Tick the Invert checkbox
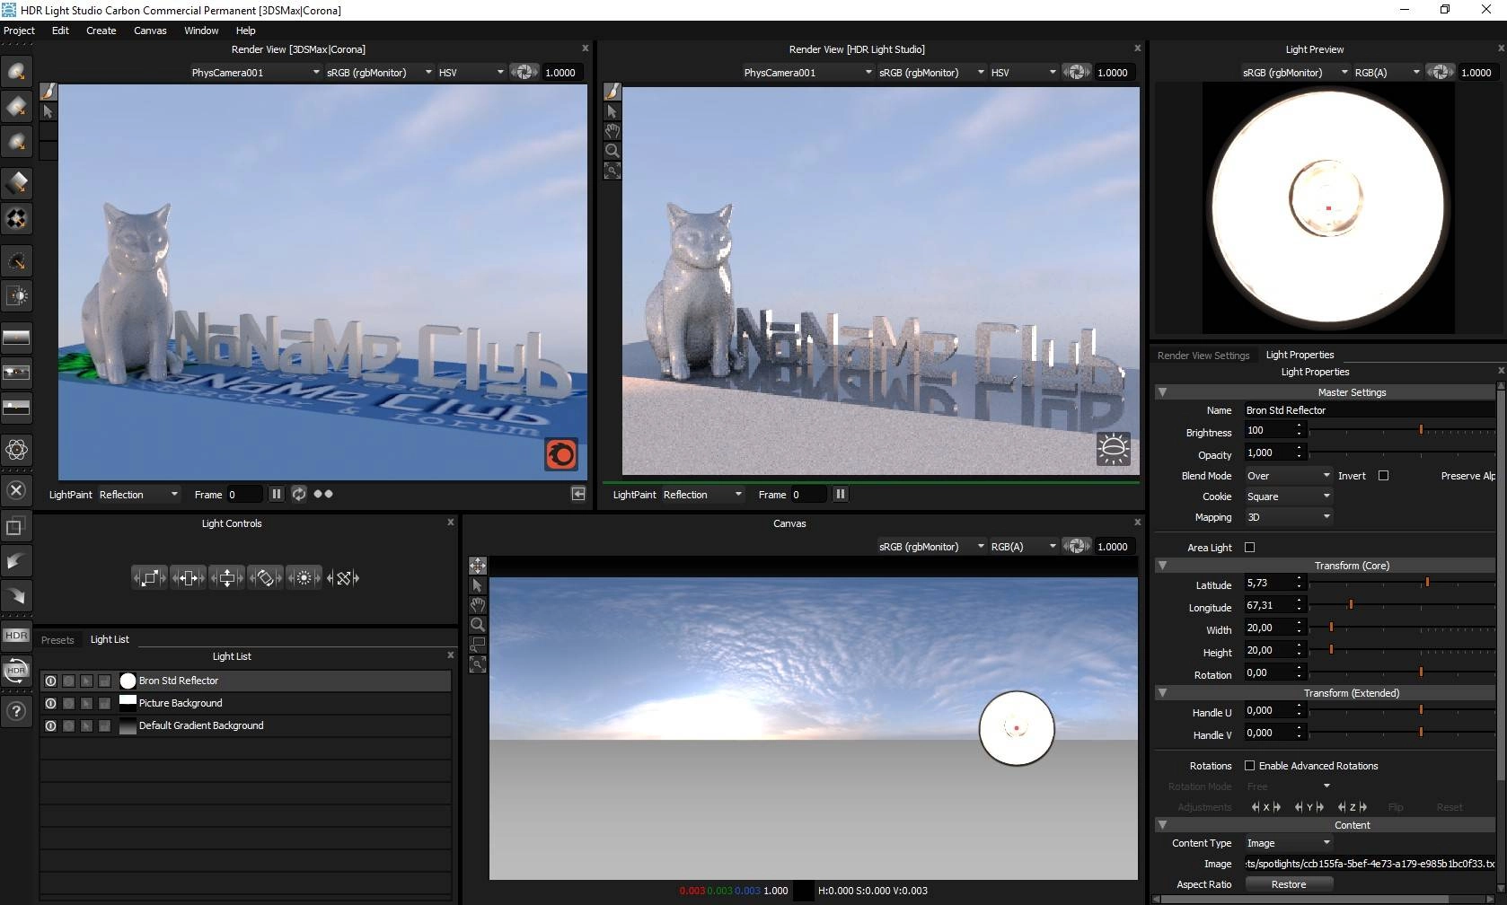1507x905 pixels. click(1383, 476)
